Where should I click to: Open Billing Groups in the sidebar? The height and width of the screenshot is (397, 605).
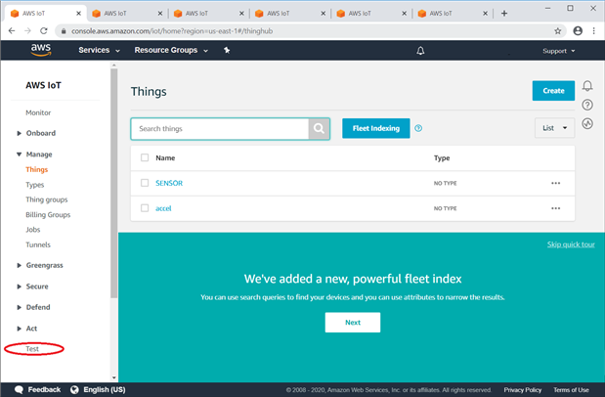click(x=48, y=215)
